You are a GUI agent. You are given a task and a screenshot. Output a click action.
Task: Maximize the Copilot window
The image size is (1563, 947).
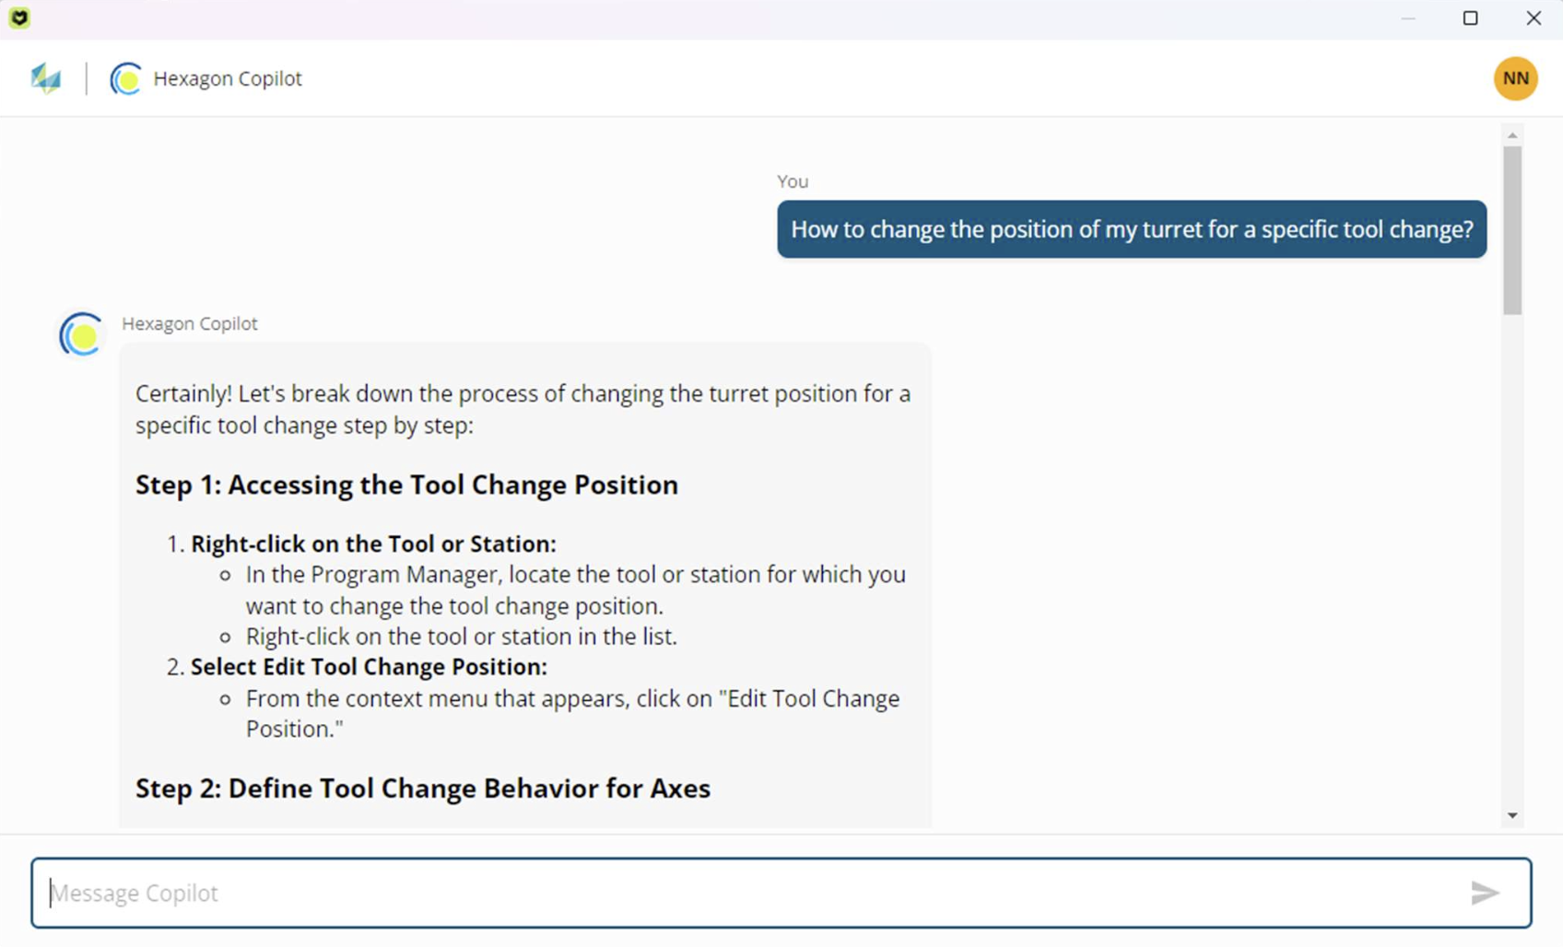point(1470,18)
